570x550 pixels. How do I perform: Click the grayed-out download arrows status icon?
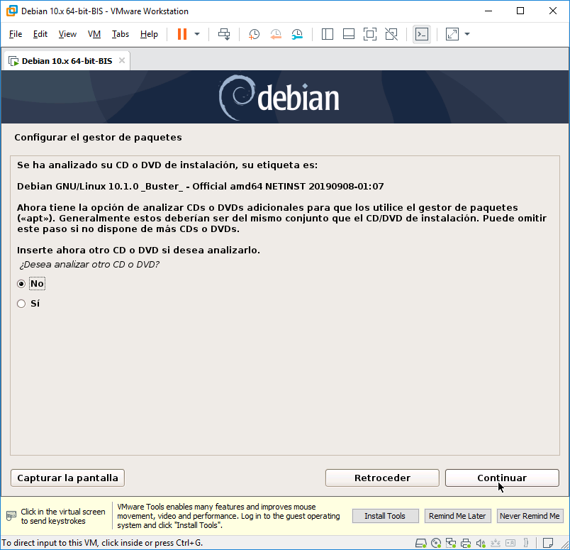(496, 543)
